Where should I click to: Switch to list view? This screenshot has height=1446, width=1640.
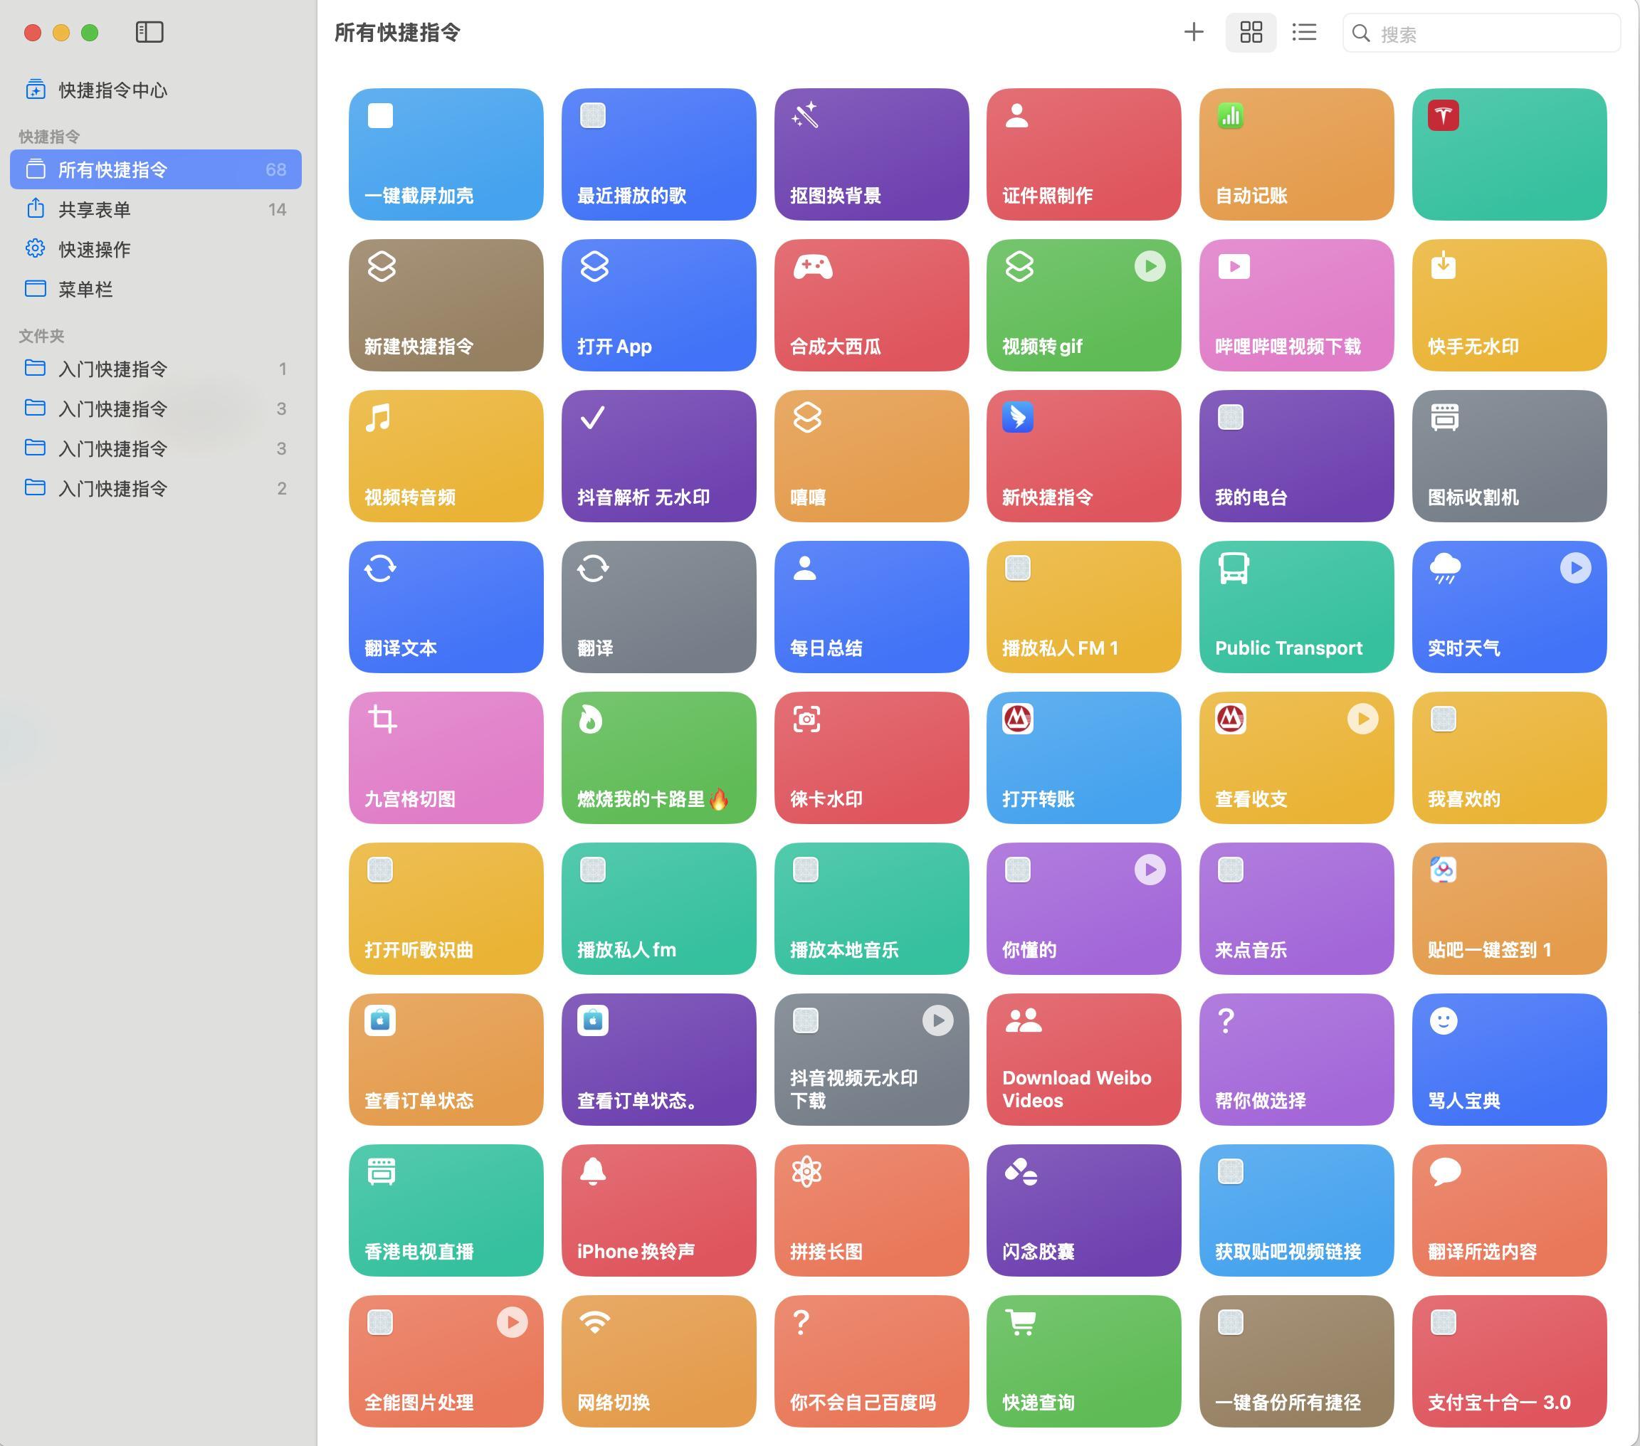(1304, 32)
